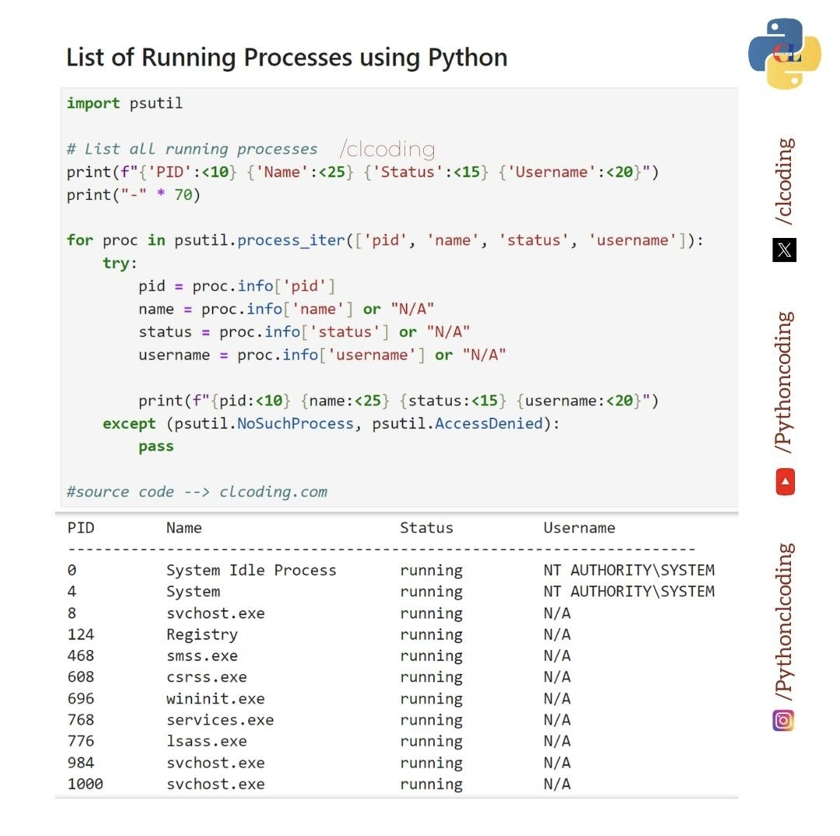Screen dimensions: 840x836
Task: Select the '# List all running processes' comment
Action: pyautogui.click(x=192, y=149)
